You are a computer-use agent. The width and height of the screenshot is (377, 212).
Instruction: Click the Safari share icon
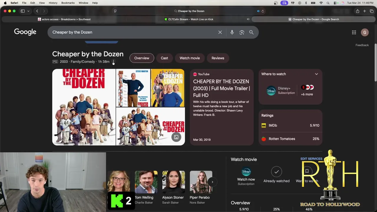[358, 11]
